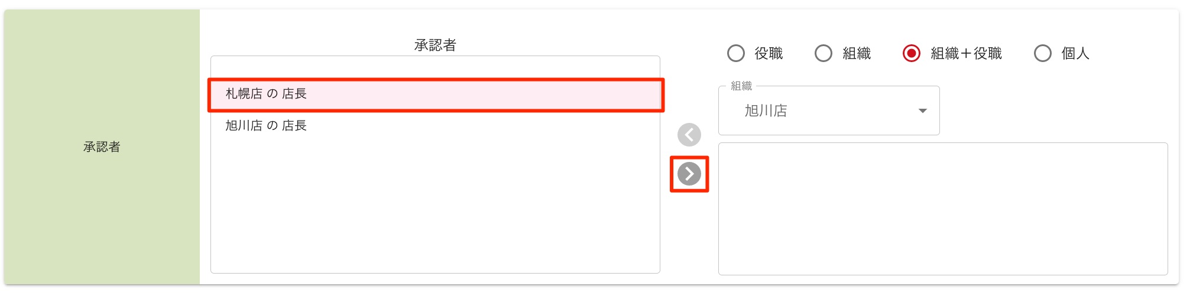Open the 組織 dropdown showing 旭川店
The height and width of the screenshot is (299, 1193).
tap(828, 111)
